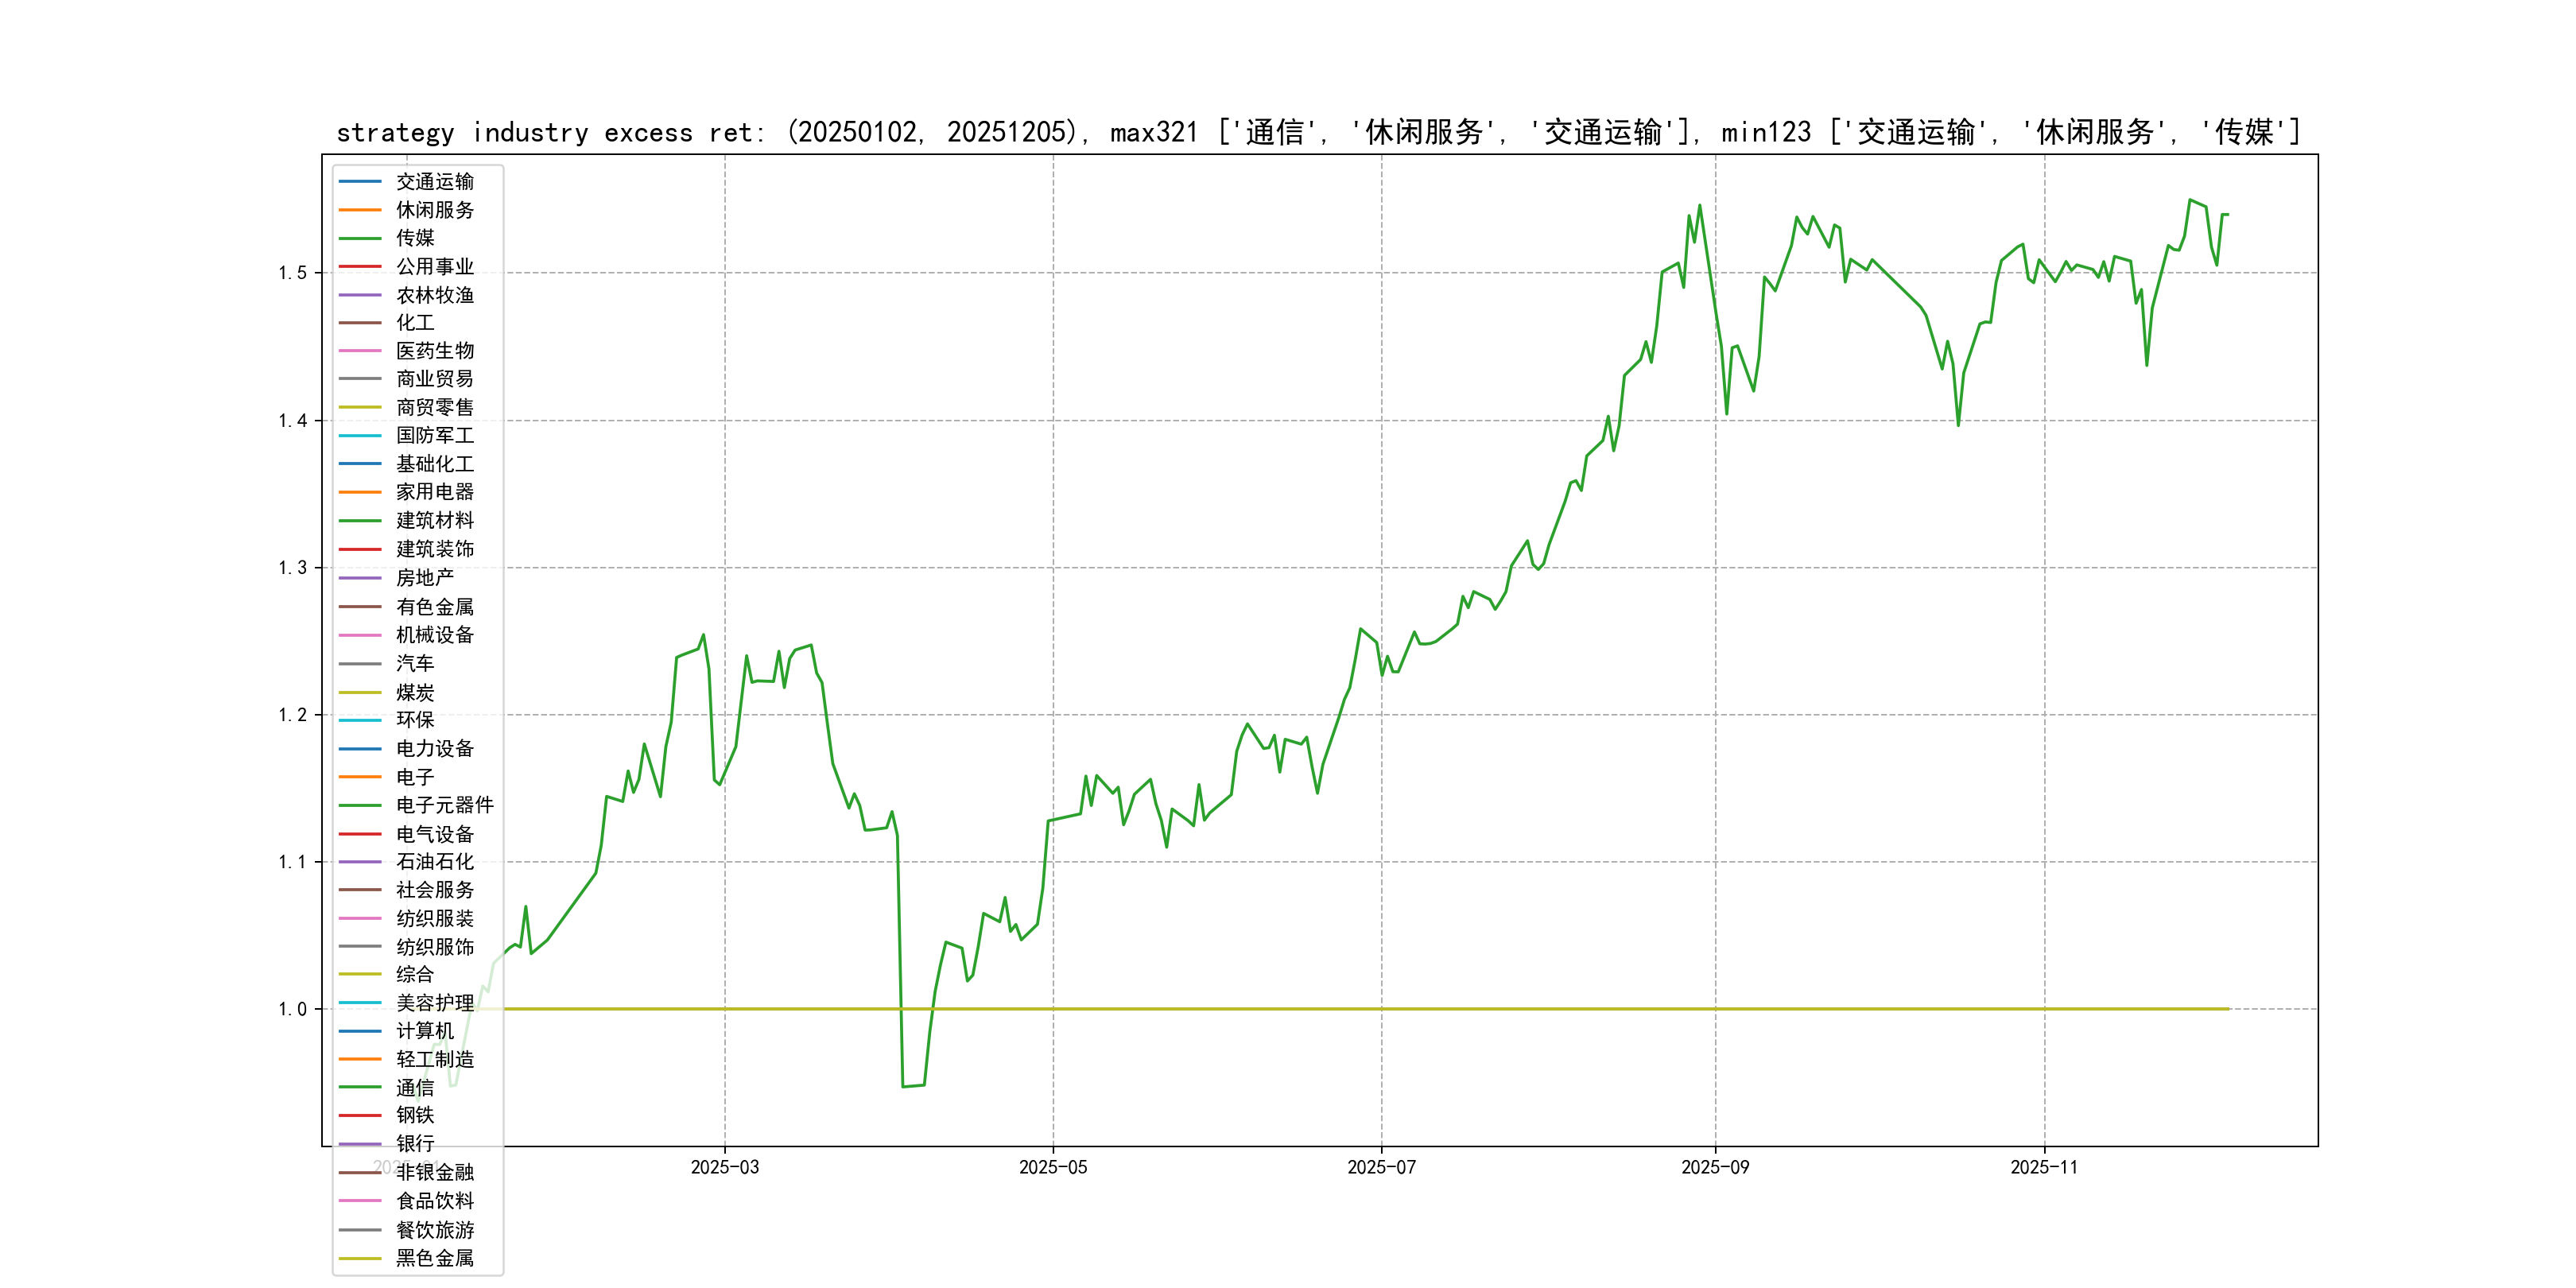Screen dimensions: 2576x1288
Task: Click the 医药生物 legend label
Action: (x=434, y=351)
